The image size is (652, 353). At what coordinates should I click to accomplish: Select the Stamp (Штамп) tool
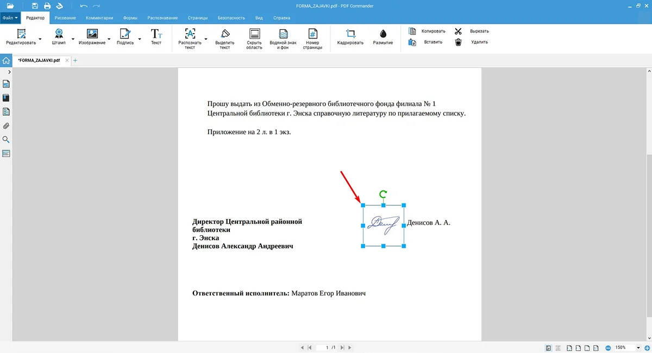tap(58, 36)
